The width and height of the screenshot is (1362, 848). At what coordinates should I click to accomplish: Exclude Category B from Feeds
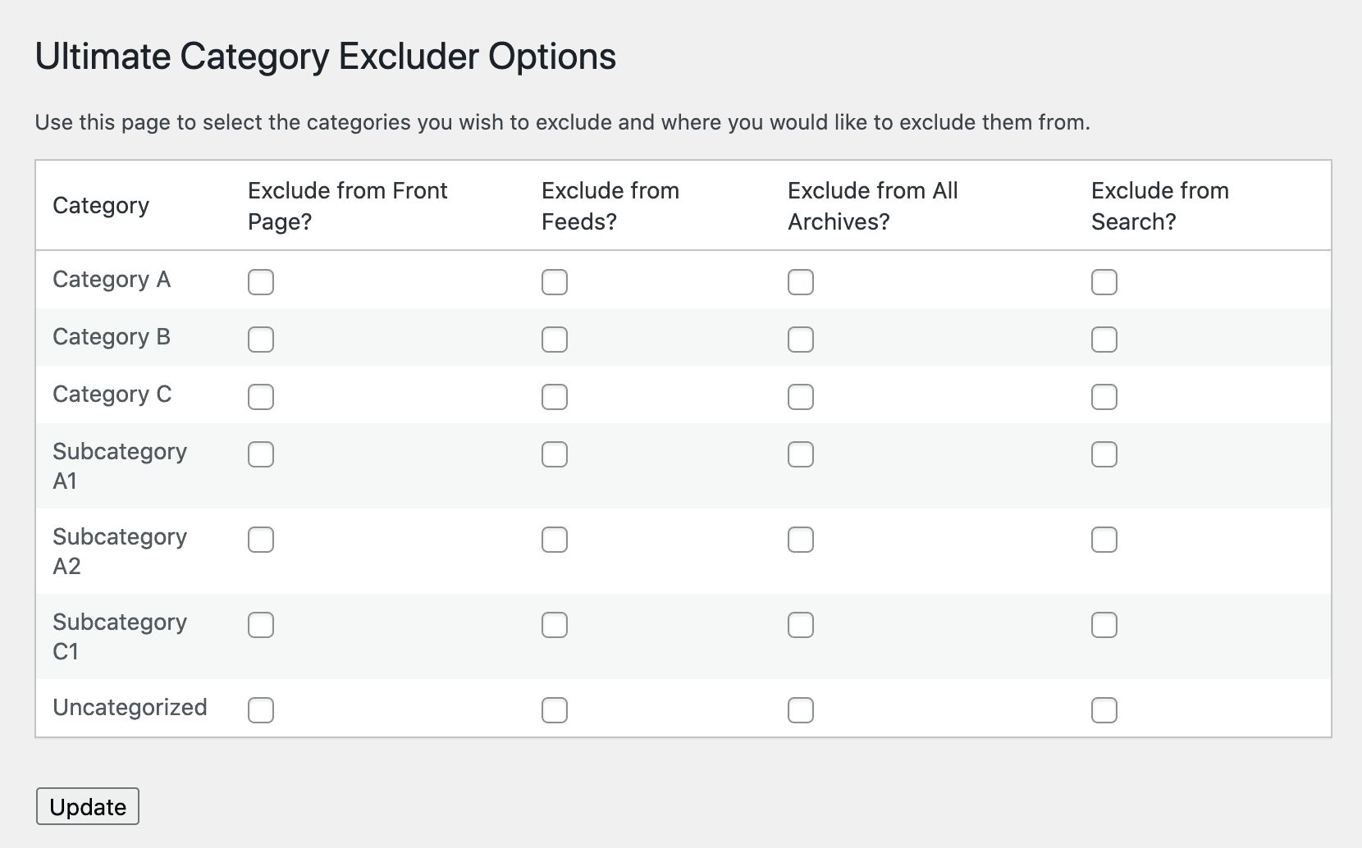pos(555,339)
